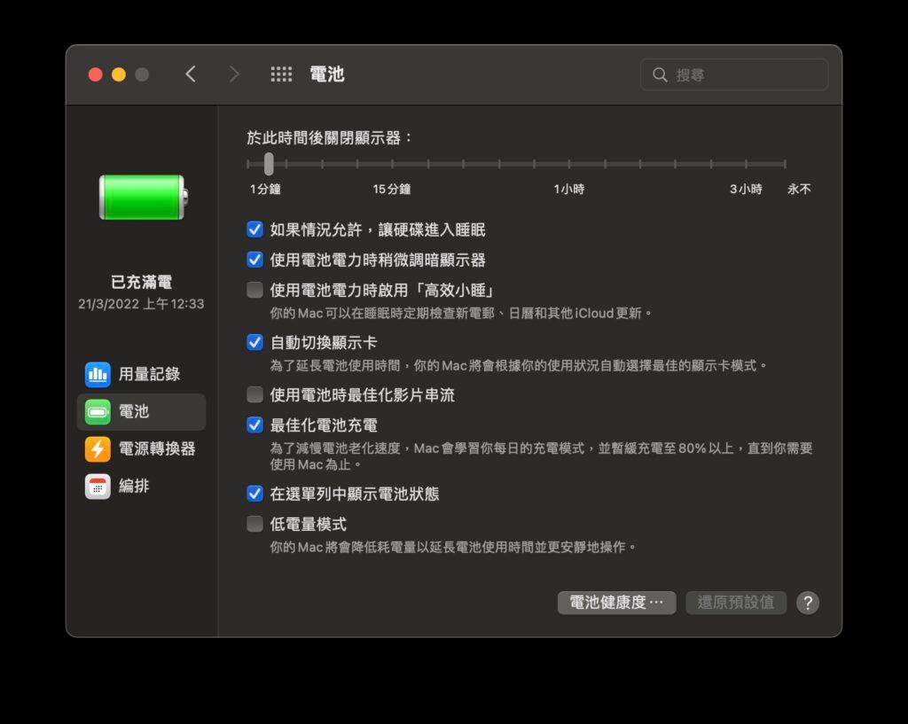Viewport: 908px width, 724px height.
Task: Enable 使用電池時最佳化影片串流
Action: pos(254,394)
